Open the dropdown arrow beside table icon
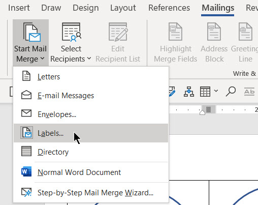Viewport: 258px width, 205px height. point(216,91)
